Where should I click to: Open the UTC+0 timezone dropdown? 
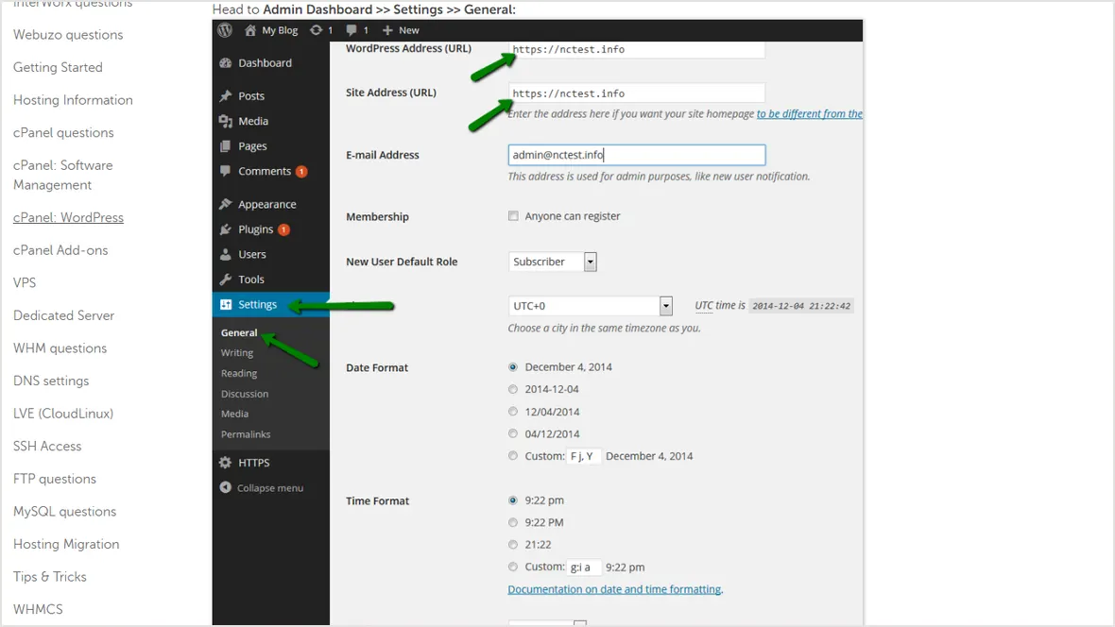(591, 306)
